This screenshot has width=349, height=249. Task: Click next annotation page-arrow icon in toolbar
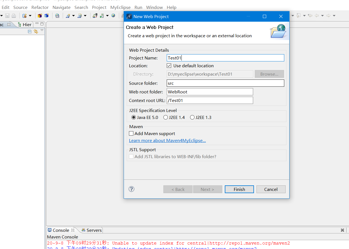tap(299, 16)
